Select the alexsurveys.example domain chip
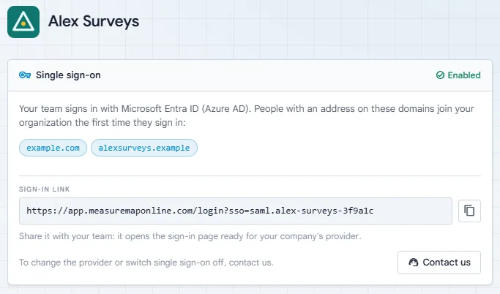 [144, 148]
